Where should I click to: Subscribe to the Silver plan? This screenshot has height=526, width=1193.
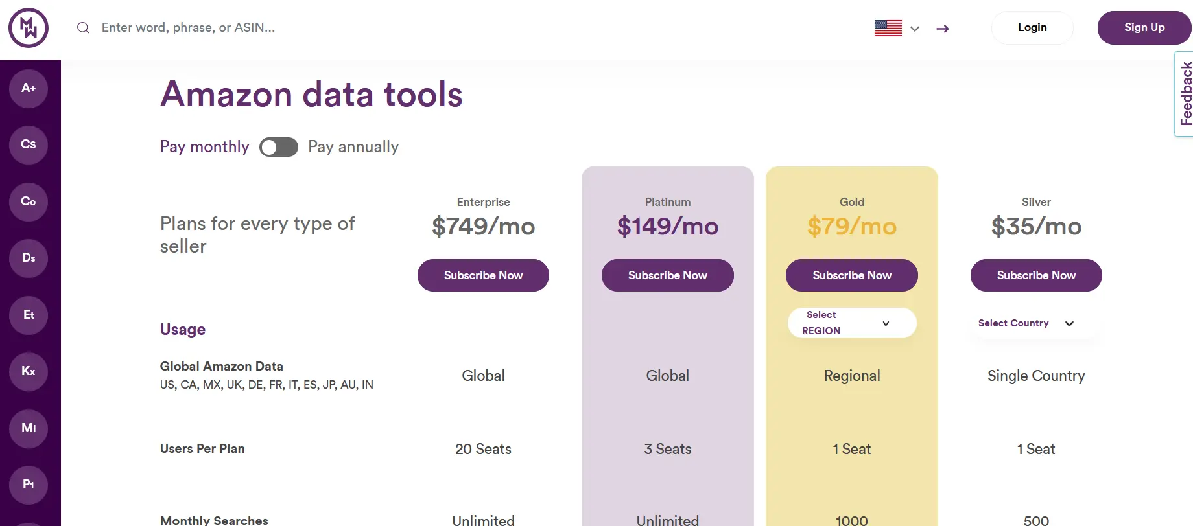click(x=1036, y=275)
